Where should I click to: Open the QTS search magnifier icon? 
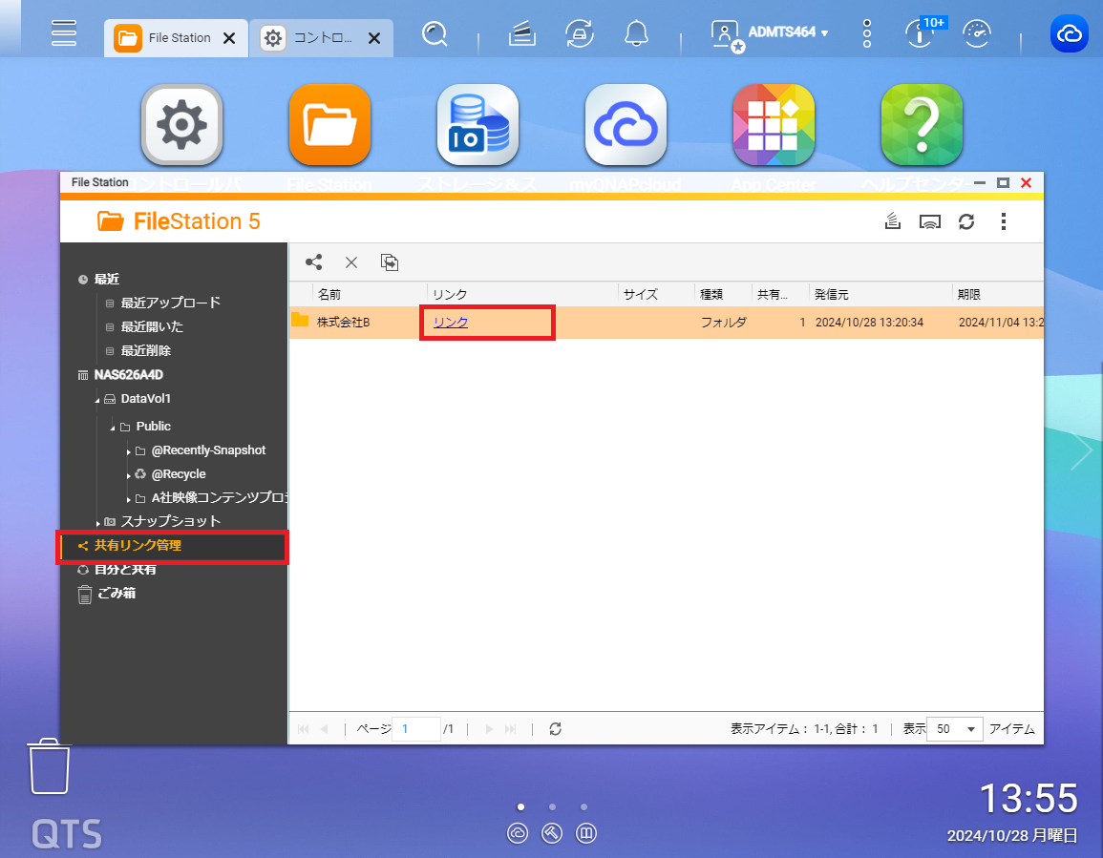435,33
